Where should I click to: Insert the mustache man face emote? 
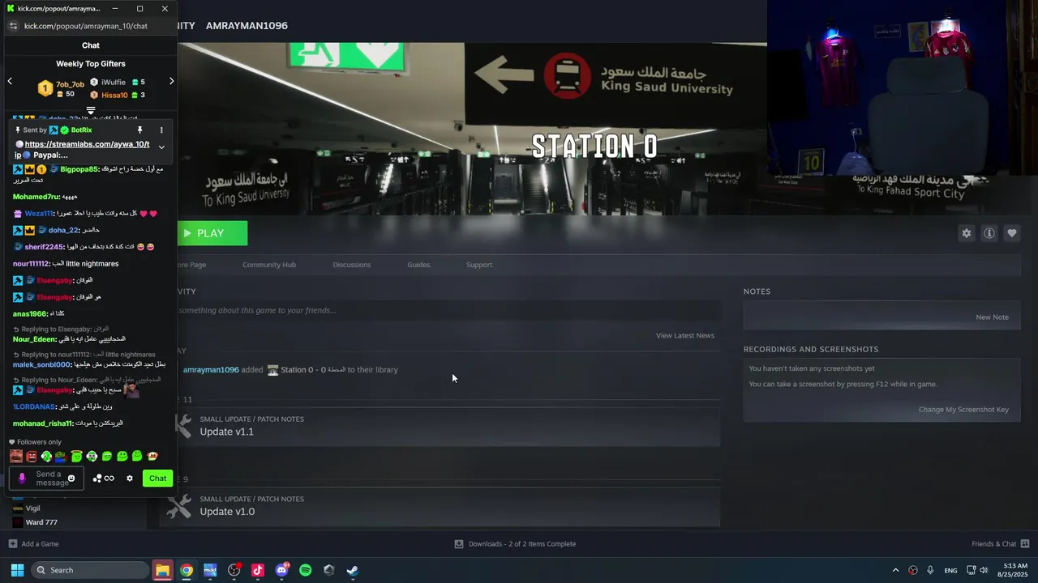click(16, 457)
